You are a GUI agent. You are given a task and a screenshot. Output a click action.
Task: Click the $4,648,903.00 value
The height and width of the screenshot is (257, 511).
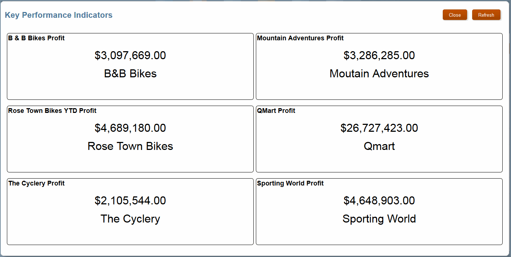tap(379, 201)
